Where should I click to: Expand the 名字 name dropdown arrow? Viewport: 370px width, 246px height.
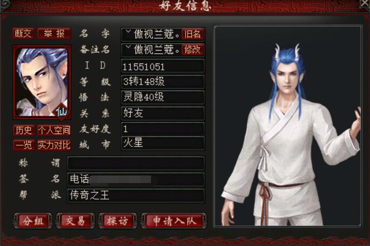pyautogui.click(x=128, y=32)
